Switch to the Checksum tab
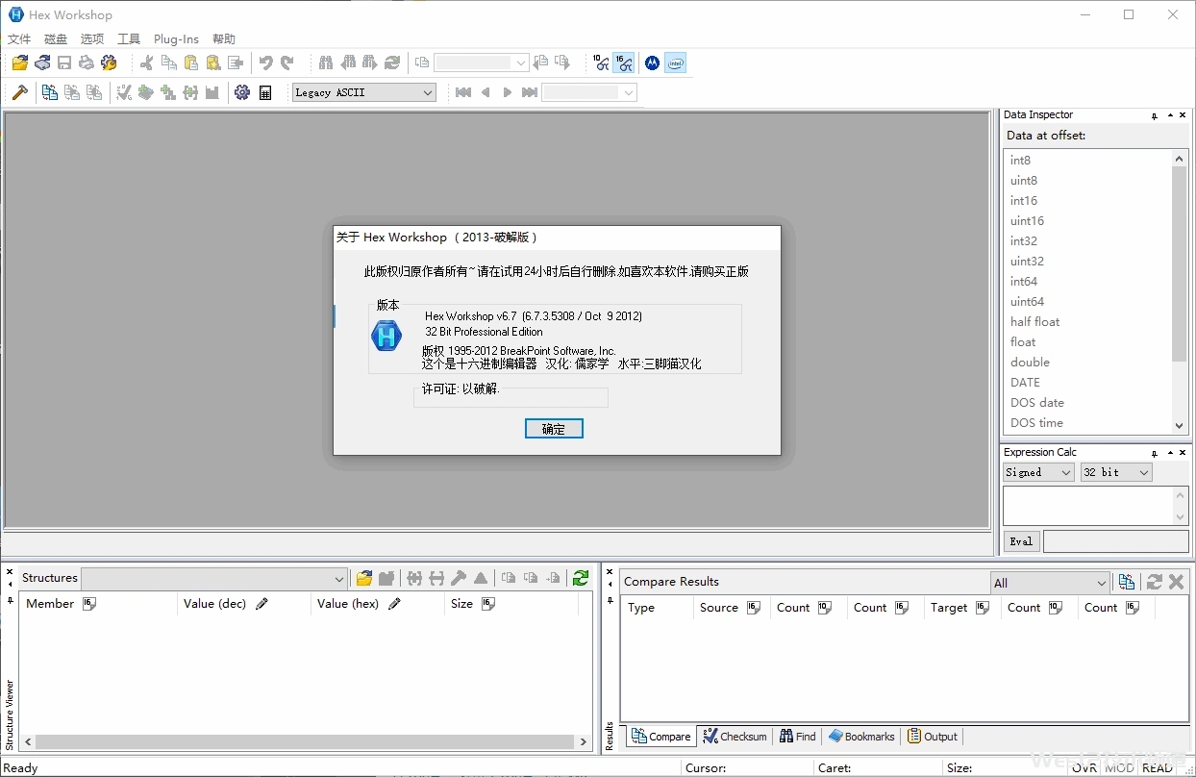 coord(735,737)
